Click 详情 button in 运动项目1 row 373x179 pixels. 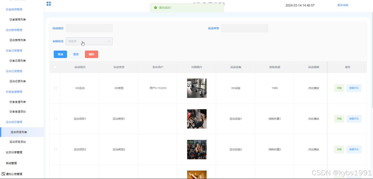pyautogui.click(x=339, y=119)
